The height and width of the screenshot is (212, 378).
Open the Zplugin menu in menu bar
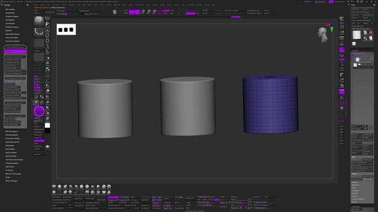point(200,5)
